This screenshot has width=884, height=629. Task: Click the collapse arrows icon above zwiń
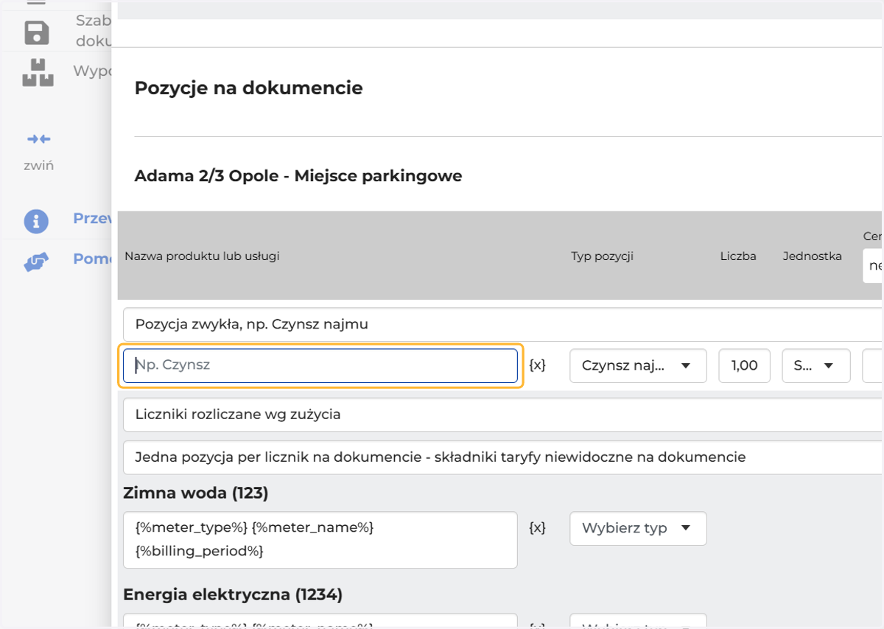coord(38,138)
